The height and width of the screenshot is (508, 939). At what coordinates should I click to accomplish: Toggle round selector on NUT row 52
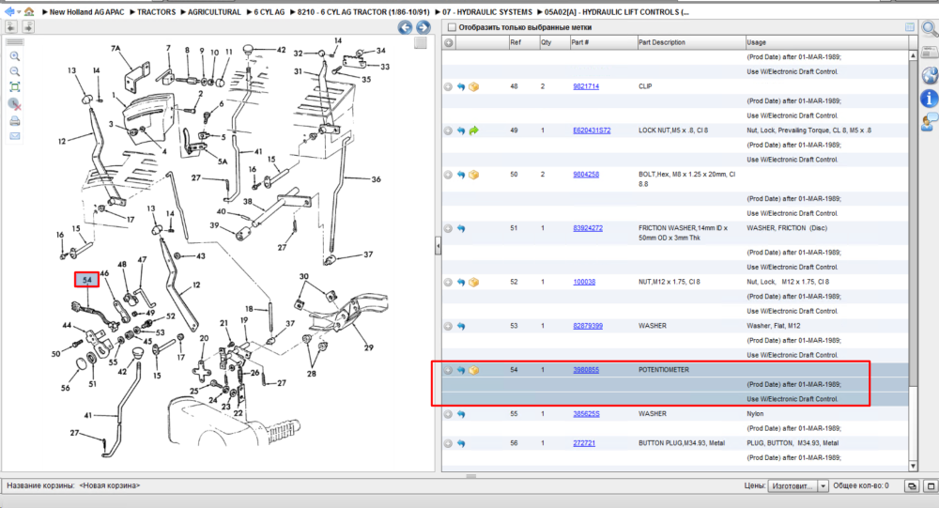click(x=448, y=282)
